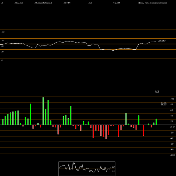Click the MR axis label 40

click(171, 116)
